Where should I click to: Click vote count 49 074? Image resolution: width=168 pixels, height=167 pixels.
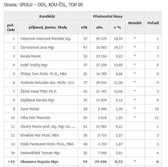101,38
